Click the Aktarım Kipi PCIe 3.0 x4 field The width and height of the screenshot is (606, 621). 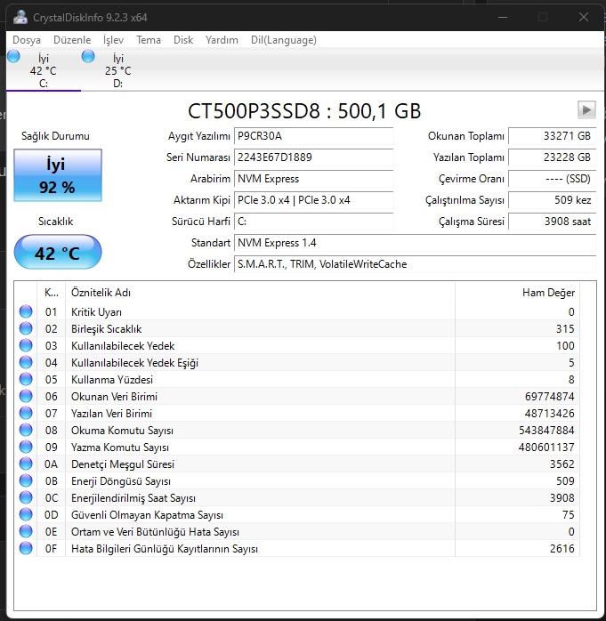pyautogui.click(x=314, y=200)
